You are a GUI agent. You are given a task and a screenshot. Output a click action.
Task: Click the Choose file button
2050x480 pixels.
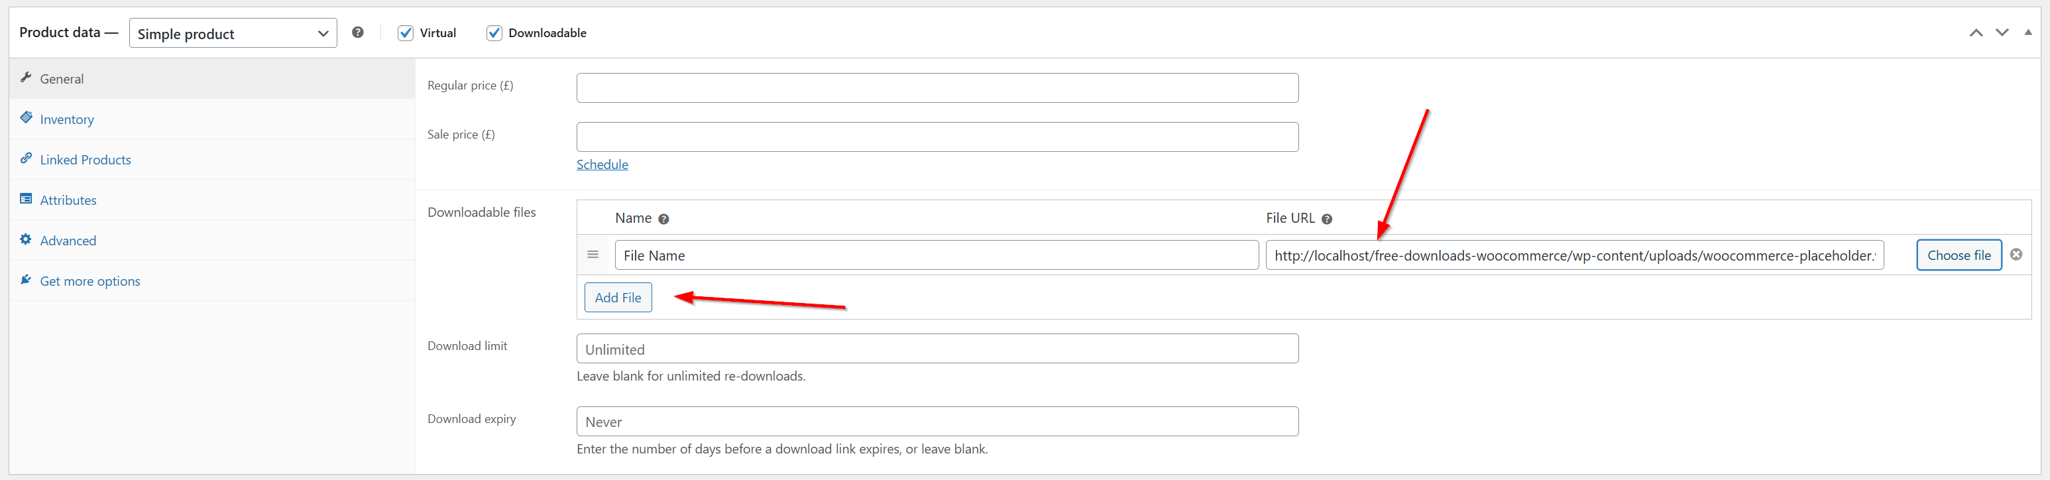(x=1959, y=255)
